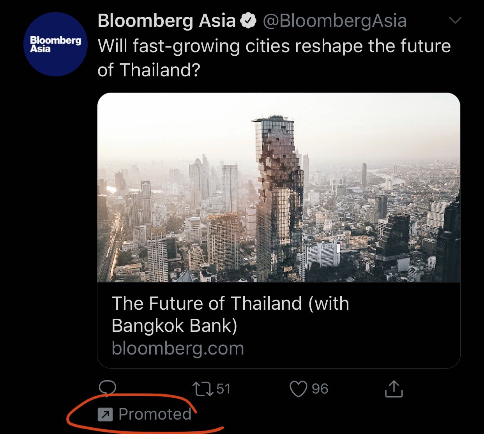Click the arrow icon beside Promoted
The width and height of the screenshot is (484, 434).
105,414
